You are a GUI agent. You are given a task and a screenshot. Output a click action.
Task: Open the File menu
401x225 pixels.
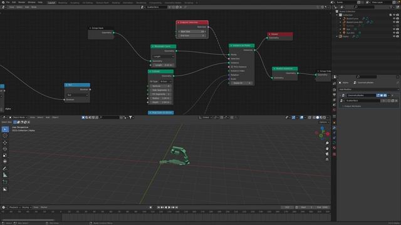(x=8, y=2)
